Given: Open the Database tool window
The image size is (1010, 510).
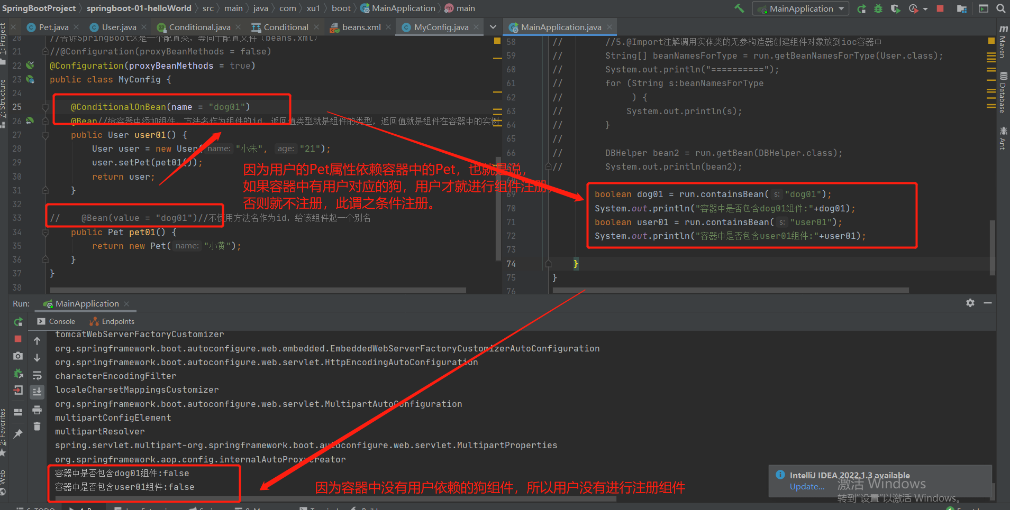Looking at the screenshot, I should click(x=1003, y=93).
